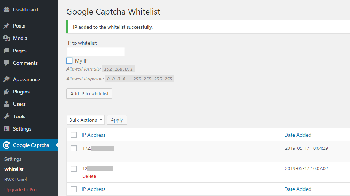Open Appearance menu
Viewport: 350px width, 196px height.
(x=27, y=80)
